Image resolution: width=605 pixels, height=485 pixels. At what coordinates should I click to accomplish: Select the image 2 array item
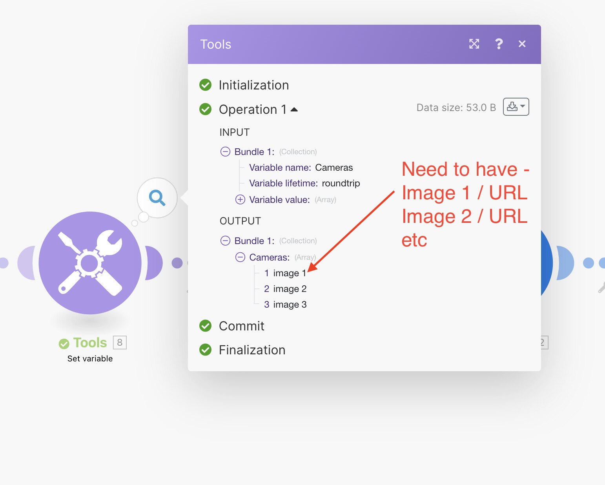pos(285,289)
